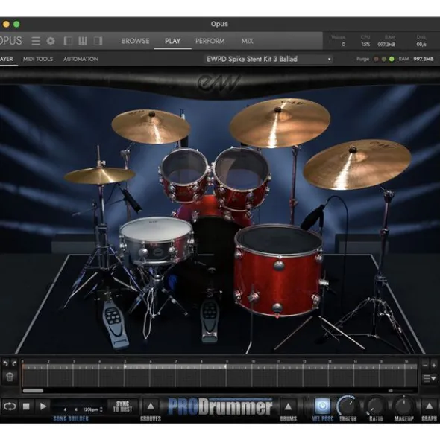Click the RATIO knob
Screen dimensions: 440x440
pos(375,406)
